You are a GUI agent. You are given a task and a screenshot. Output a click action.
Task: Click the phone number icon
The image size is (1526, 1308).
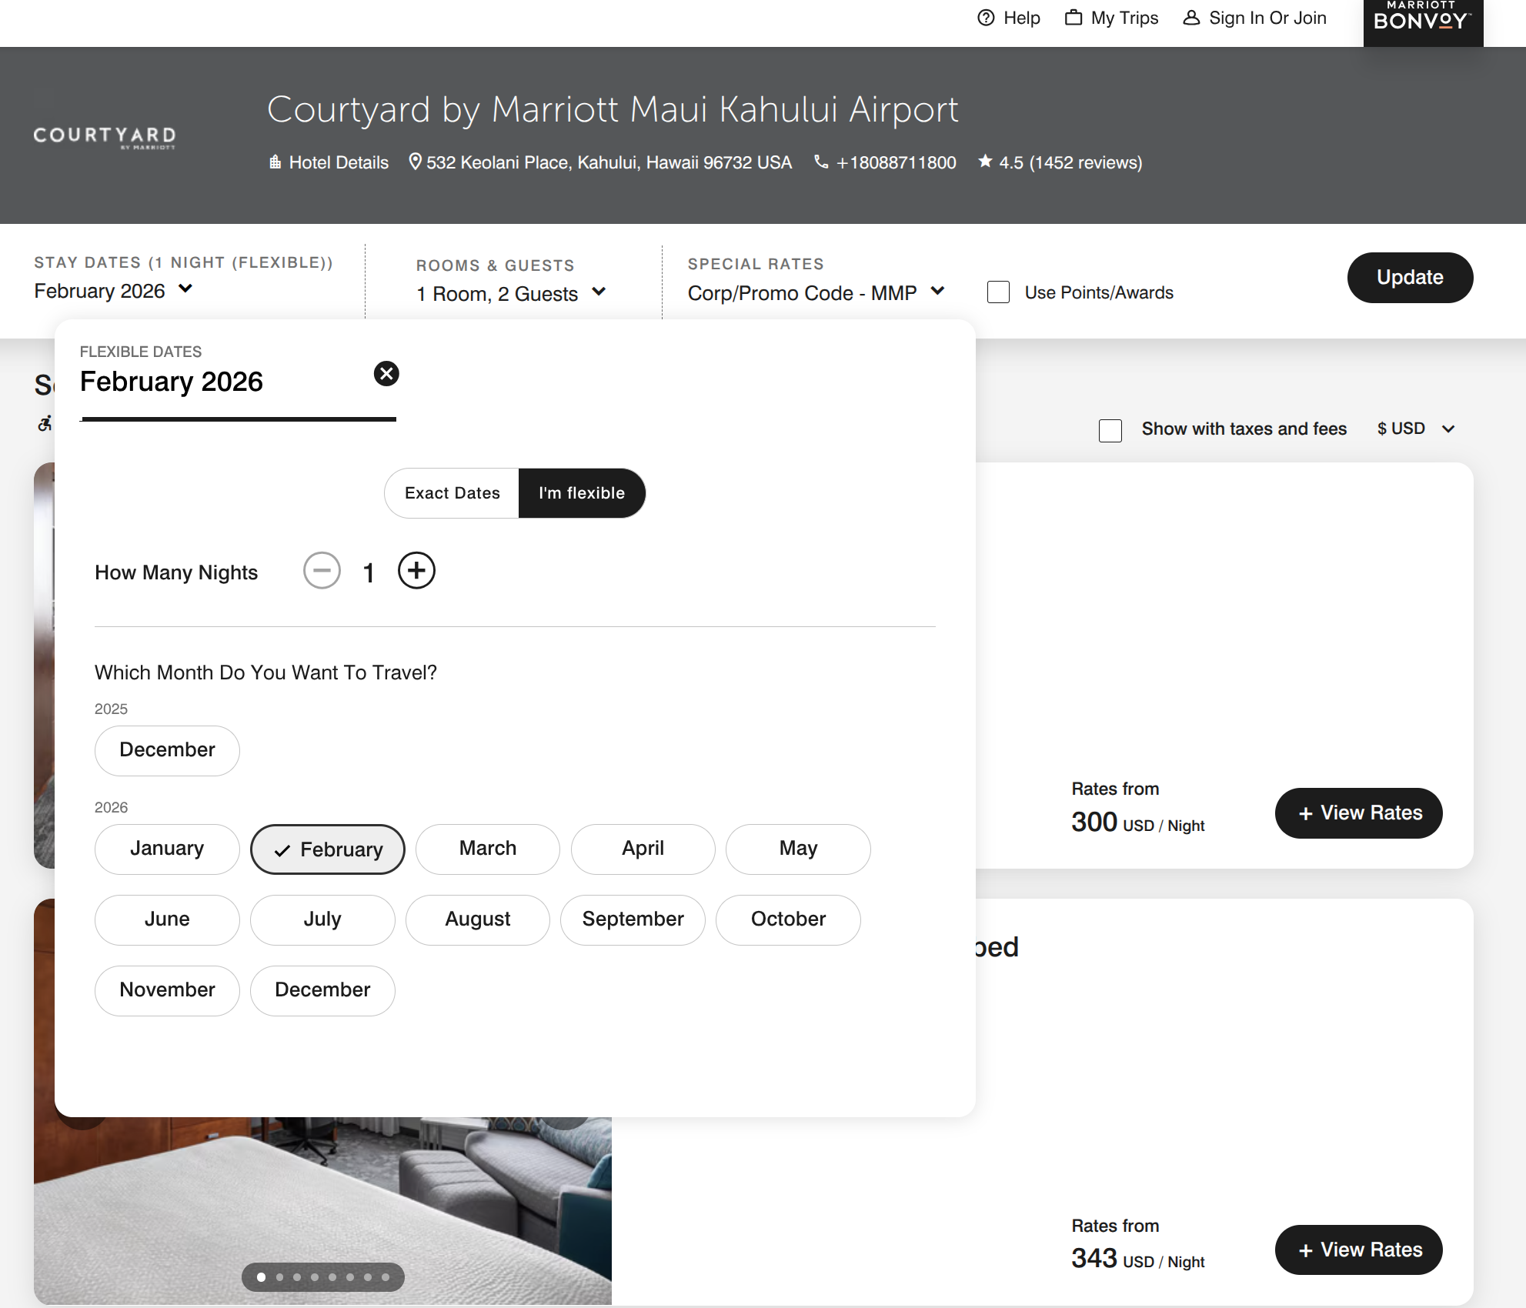[x=821, y=162]
